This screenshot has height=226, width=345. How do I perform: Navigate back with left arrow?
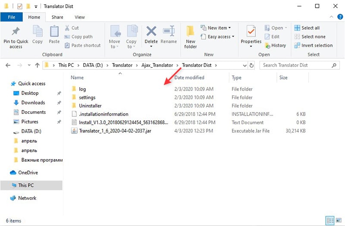8,66
